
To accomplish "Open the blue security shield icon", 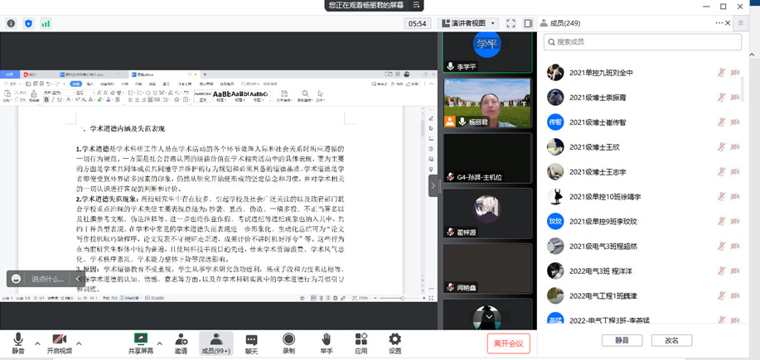I will (29, 23).
